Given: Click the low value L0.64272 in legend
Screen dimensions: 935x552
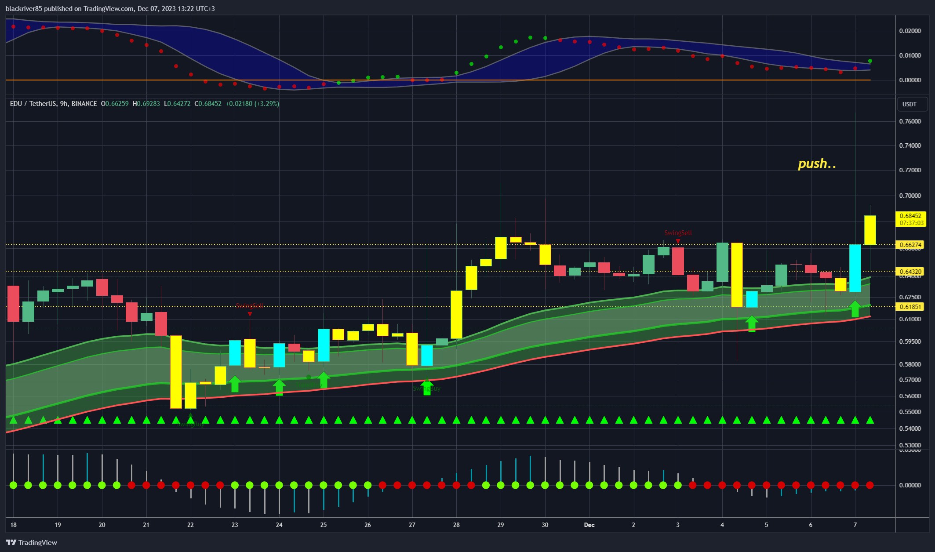Looking at the screenshot, I should pyautogui.click(x=177, y=104).
